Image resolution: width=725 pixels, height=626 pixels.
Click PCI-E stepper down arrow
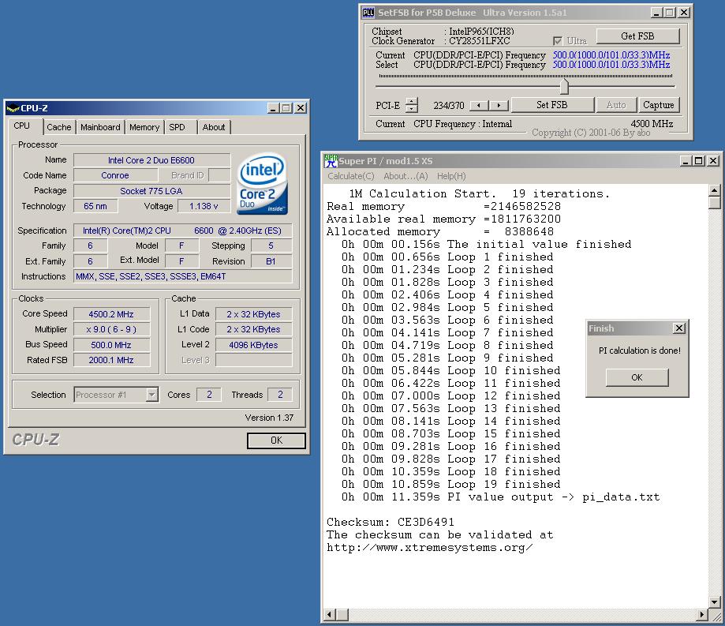coord(412,109)
